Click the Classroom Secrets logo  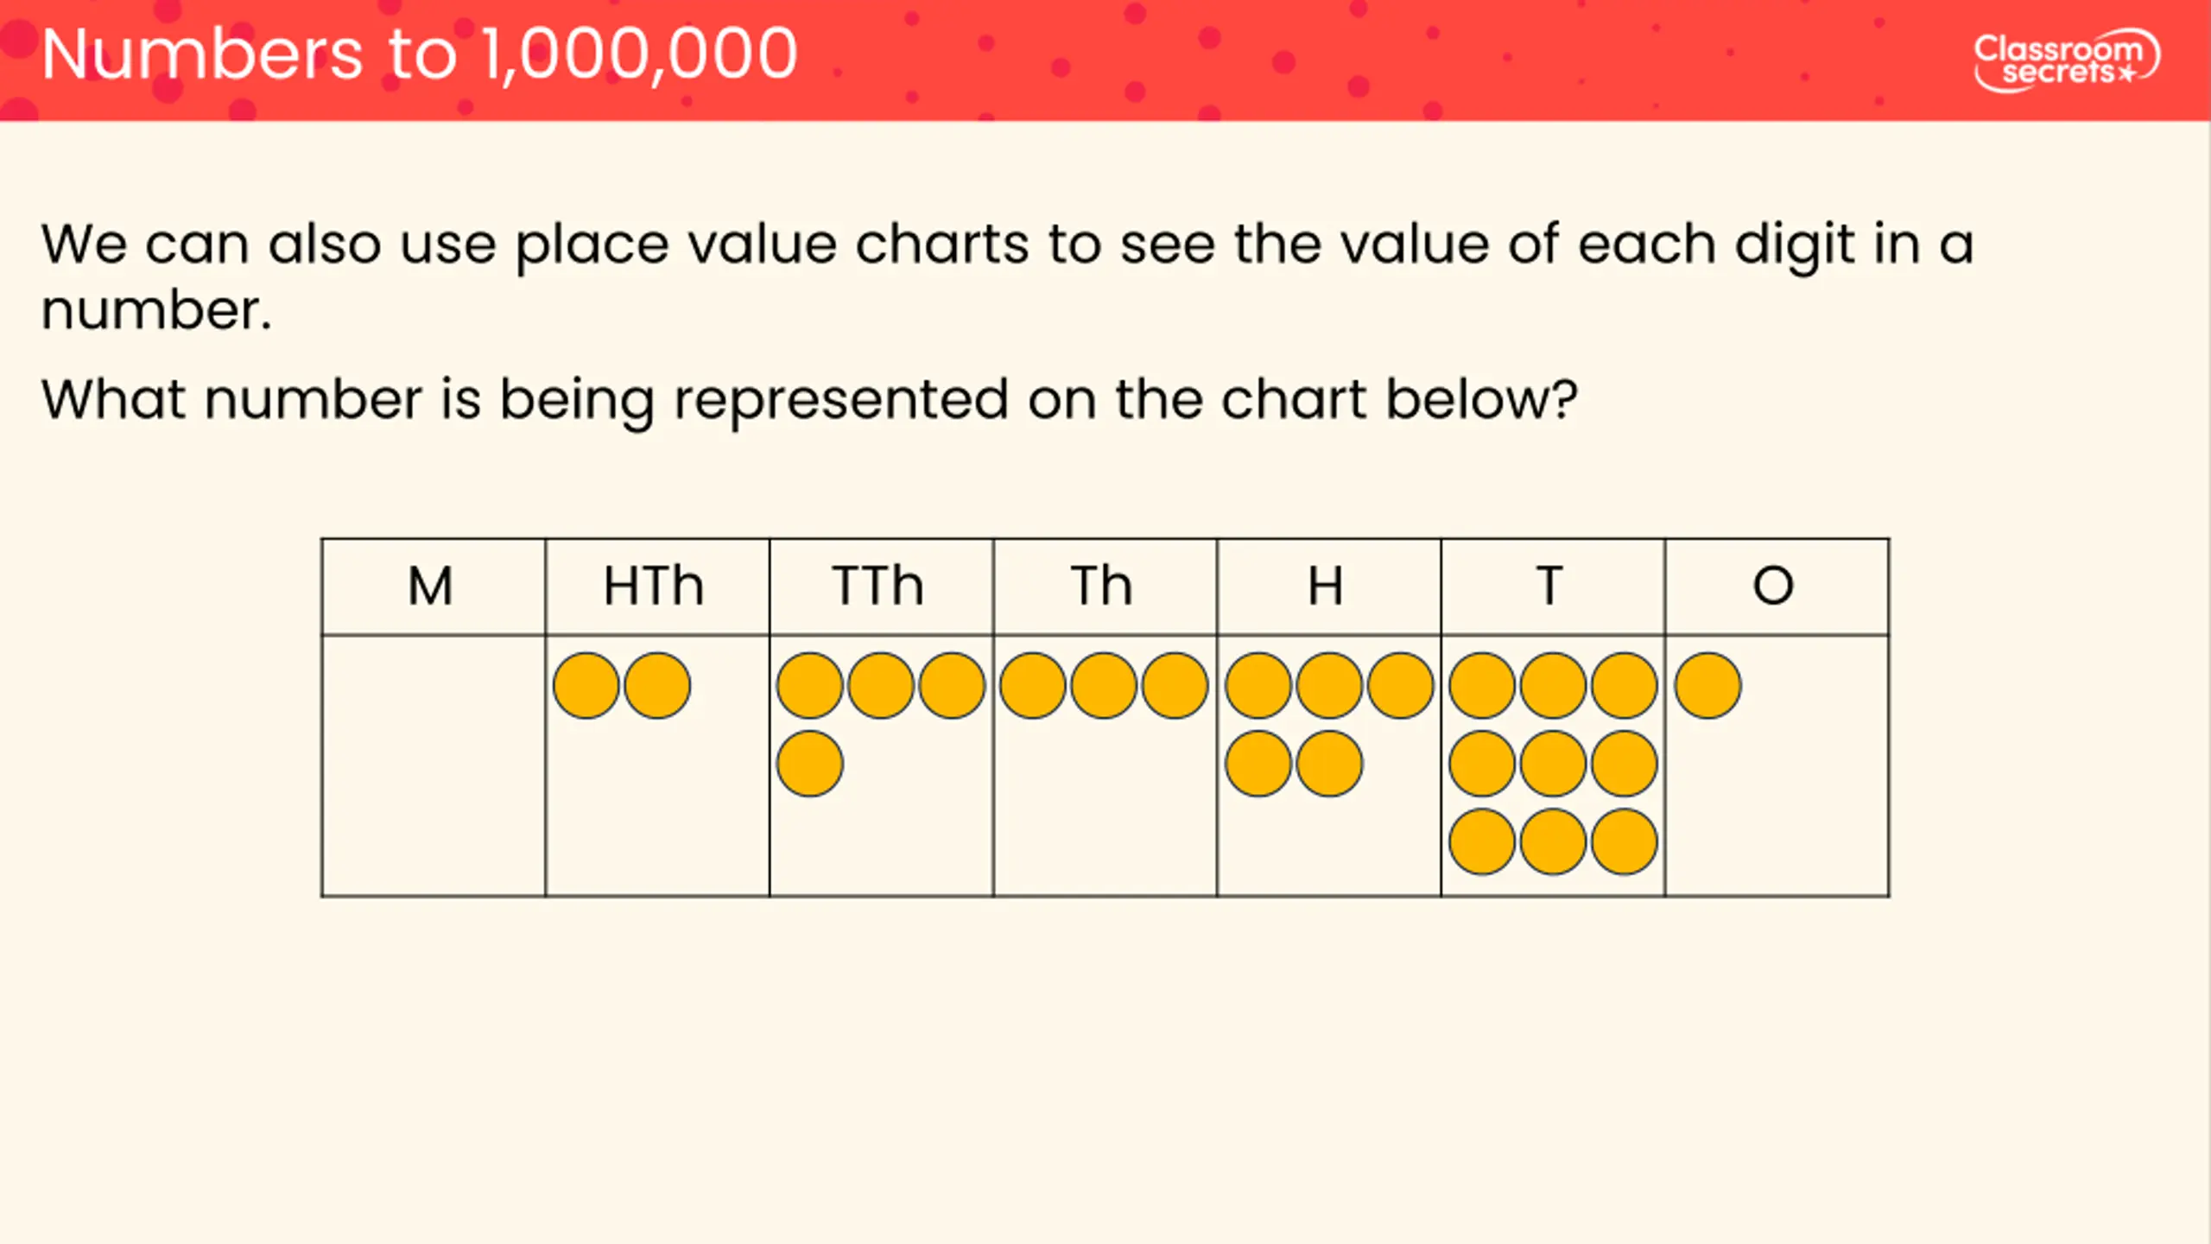point(2067,61)
